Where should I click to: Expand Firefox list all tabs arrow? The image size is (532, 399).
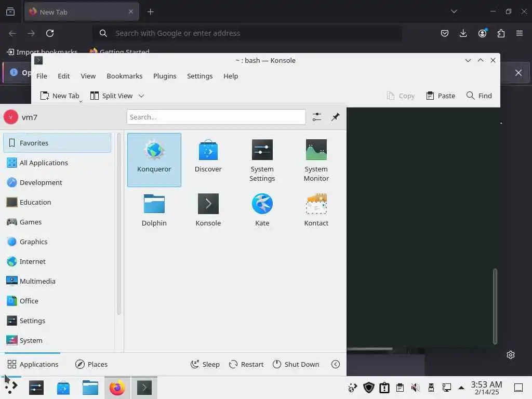[x=454, y=11]
